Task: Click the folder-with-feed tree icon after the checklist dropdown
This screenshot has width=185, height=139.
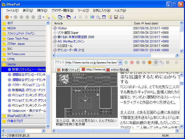Action: click(48, 17)
